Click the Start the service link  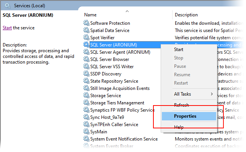point(7,28)
